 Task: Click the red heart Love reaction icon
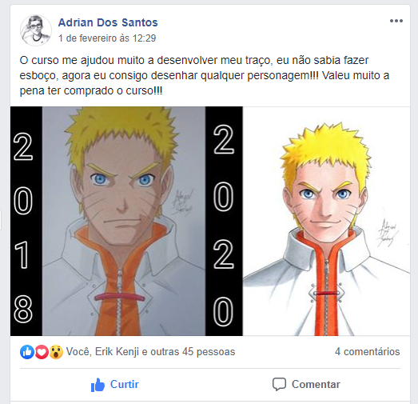(x=42, y=352)
